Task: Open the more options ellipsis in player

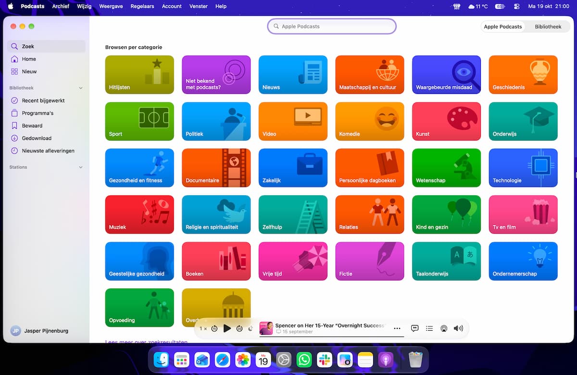Action: [x=397, y=328]
